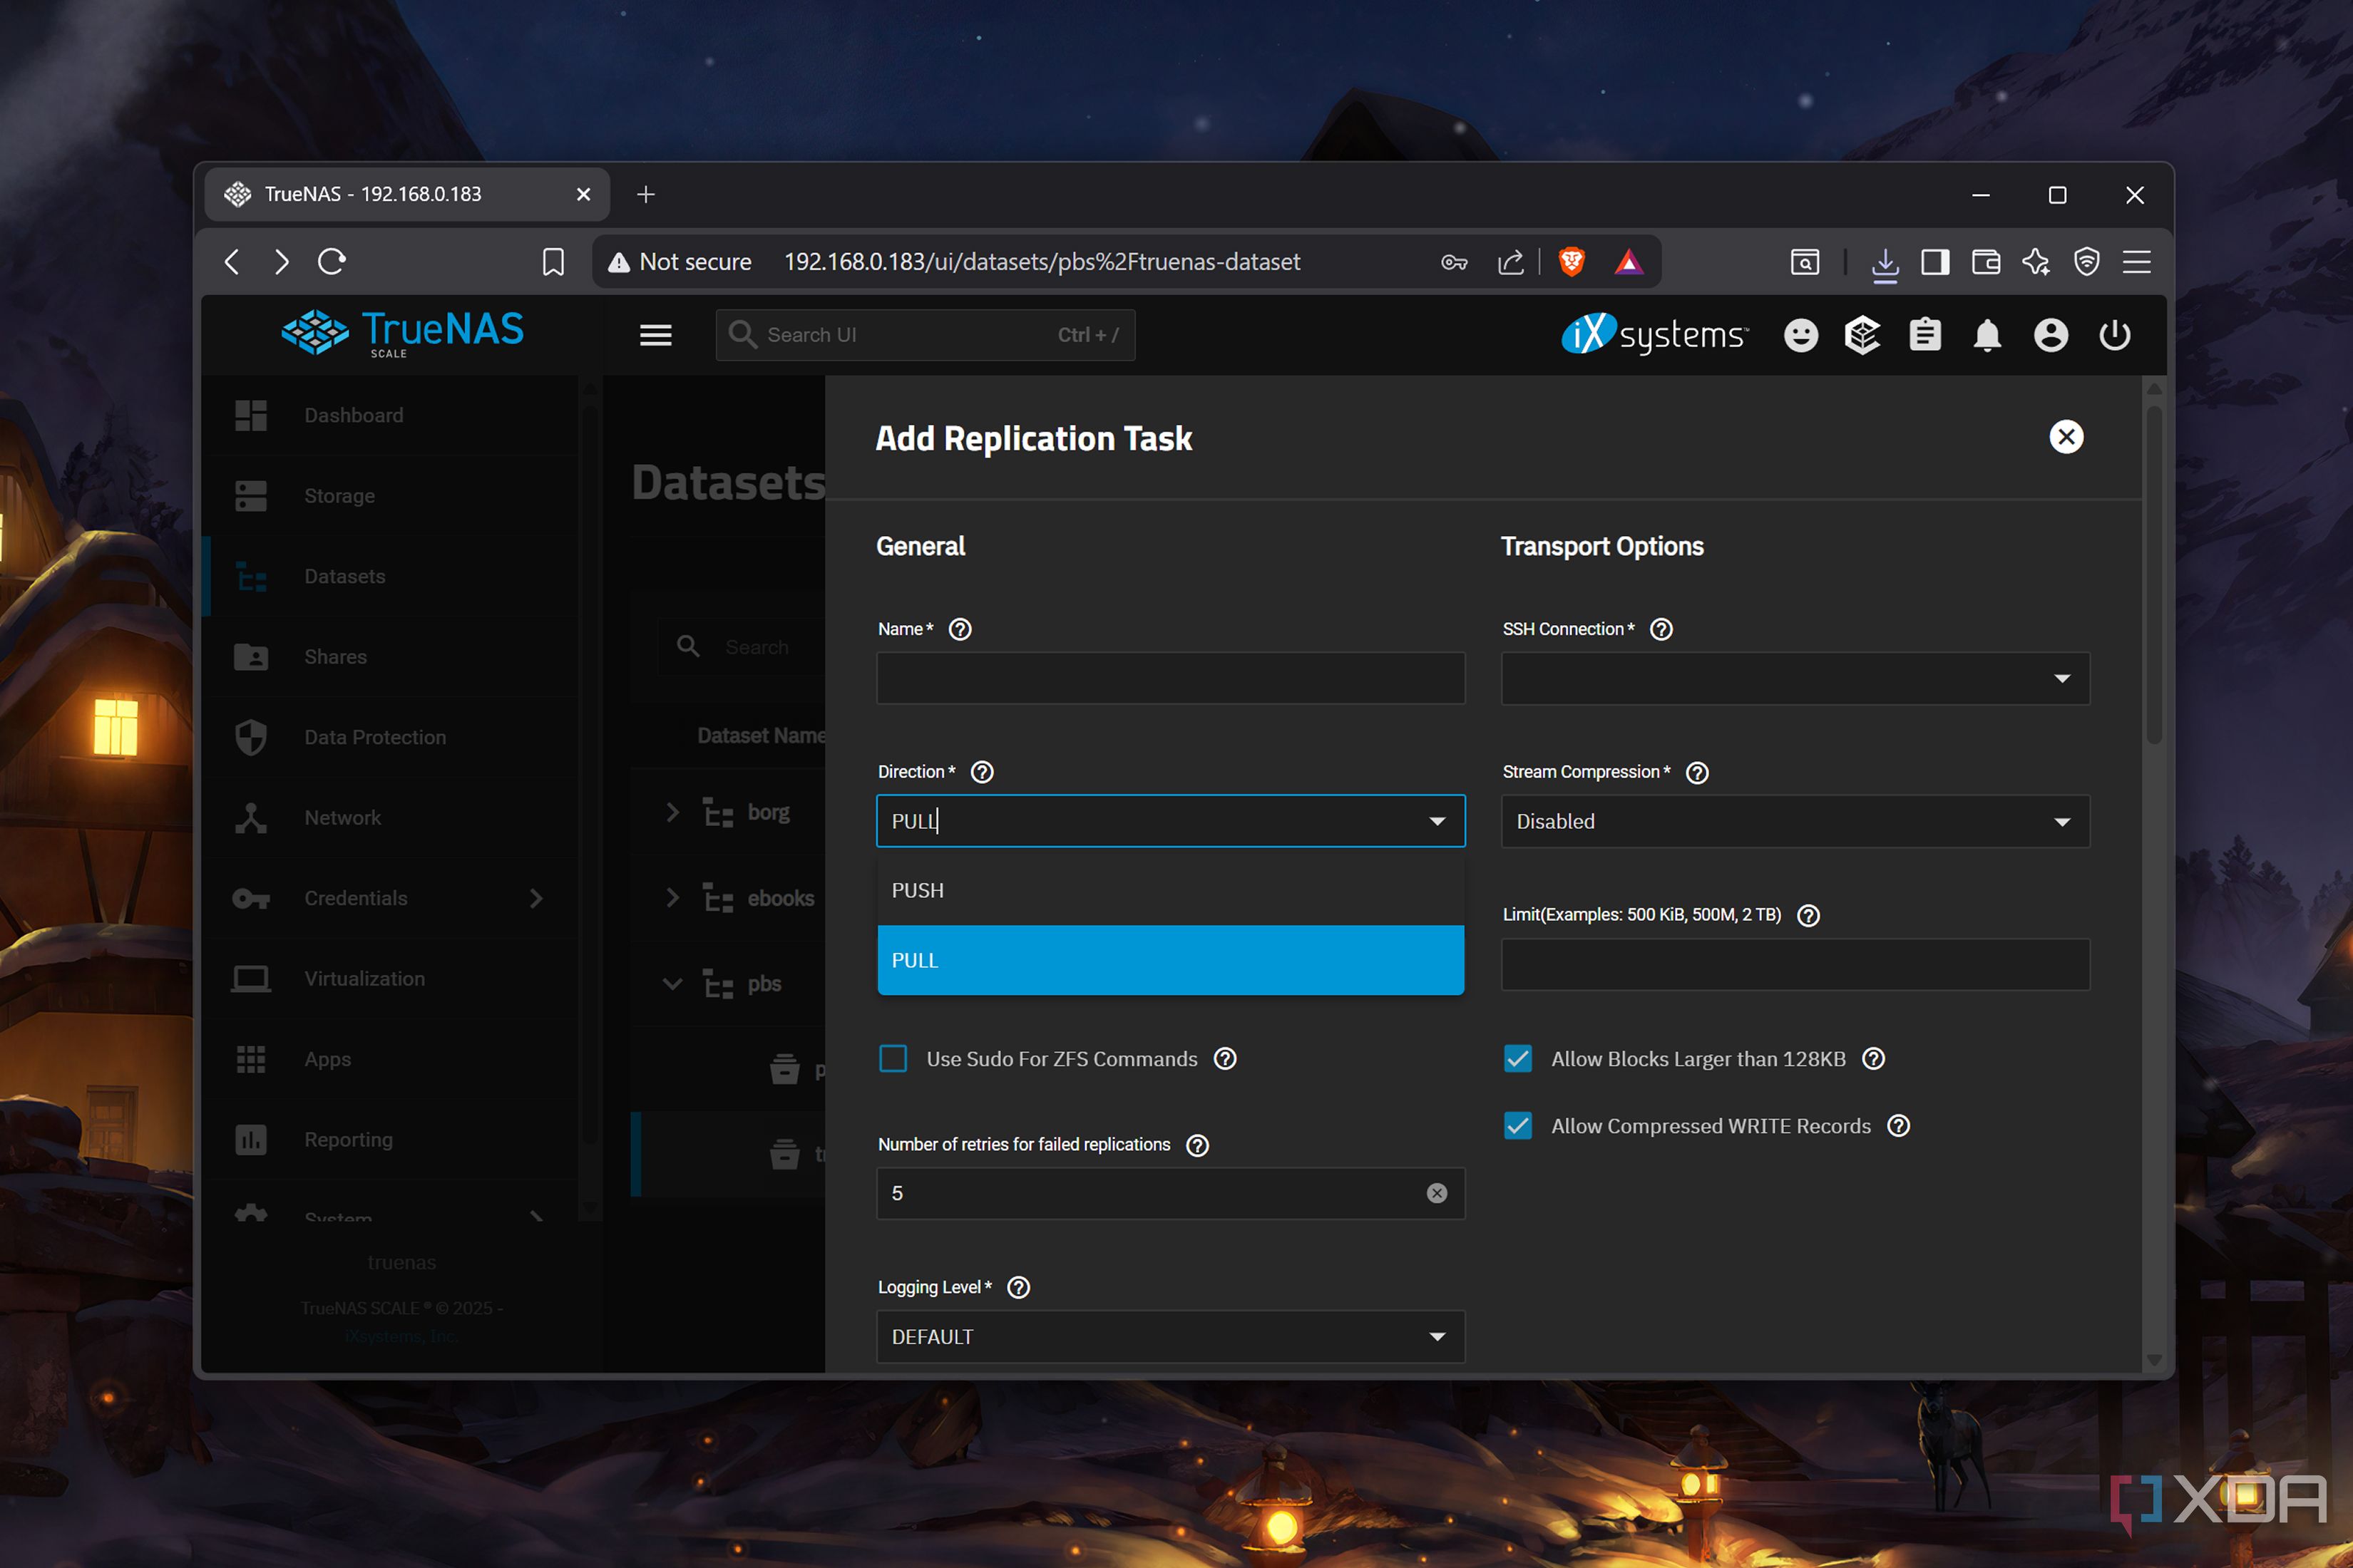Image resolution: width=2353 pixels, height=1568 pixels.
Task: Click the Search UI box
Action: 926,335
